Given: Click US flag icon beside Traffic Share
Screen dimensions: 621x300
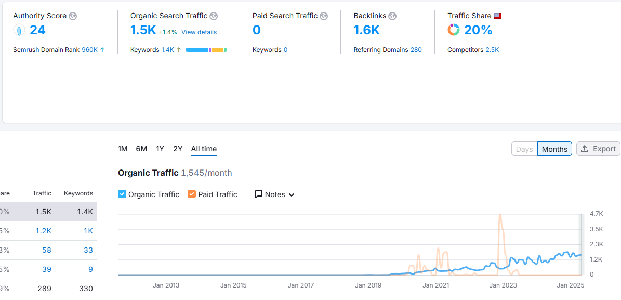Looking at the screenshot, I should coord(498,16).
